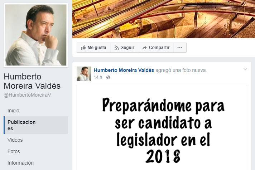Select the Publicaciones sidebar tab
This screenshot has height=170, width=255.
coord(36,125)
